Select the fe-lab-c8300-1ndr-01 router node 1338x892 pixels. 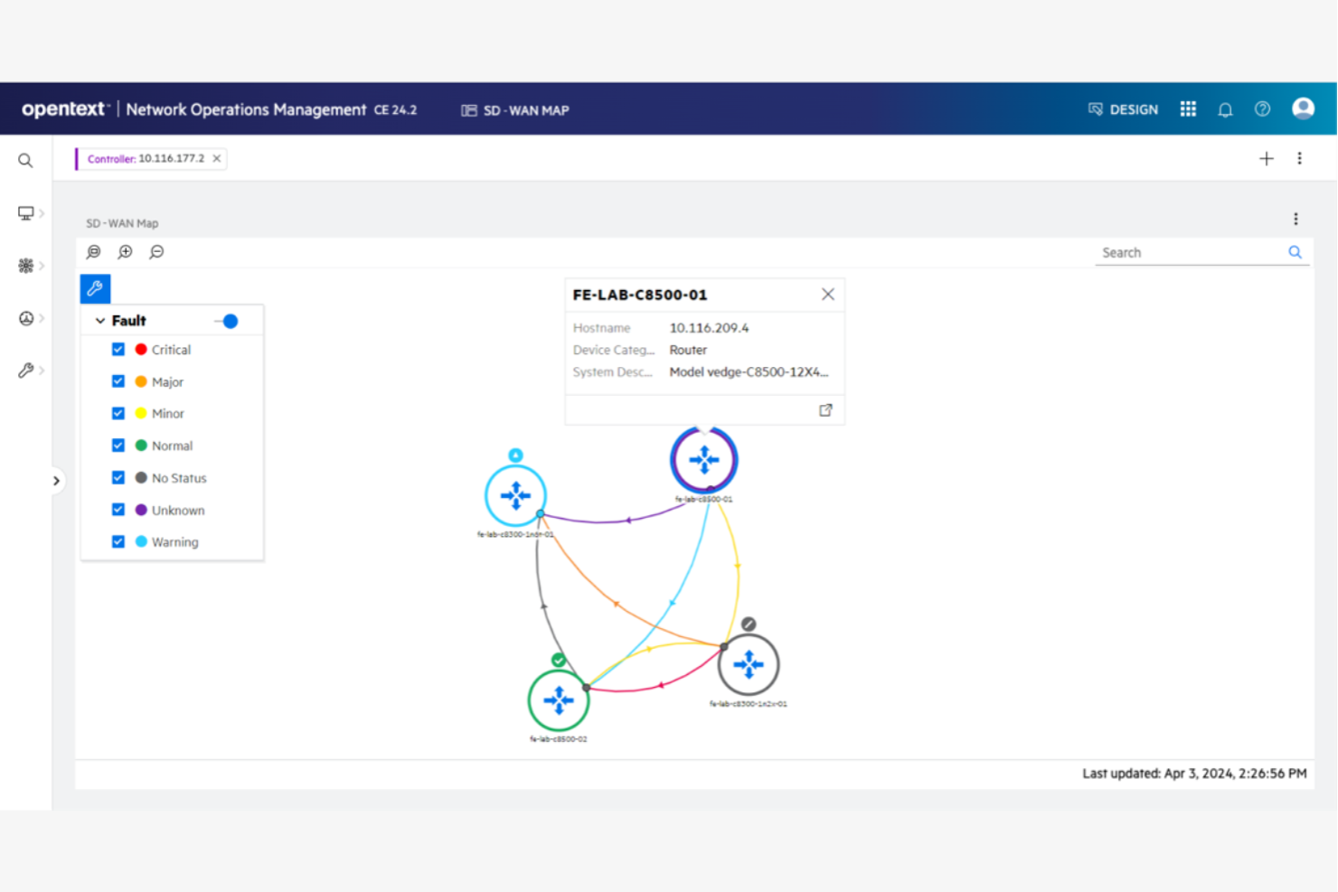(515, 495)
